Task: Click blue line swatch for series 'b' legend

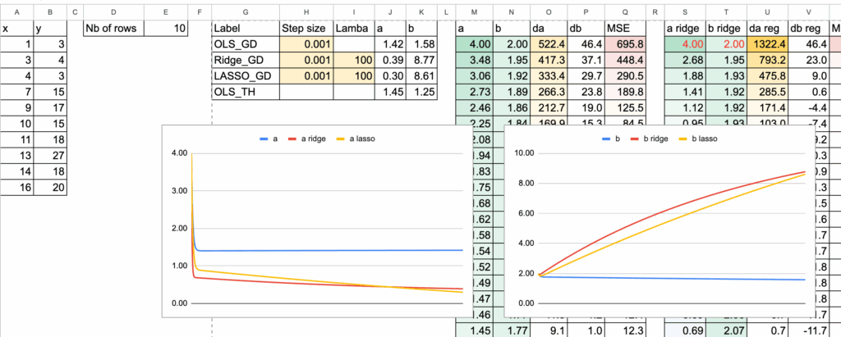Action: point(609,139)
